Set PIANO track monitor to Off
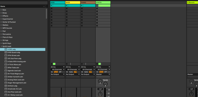198x97 pixels. (x=90, y=72)
